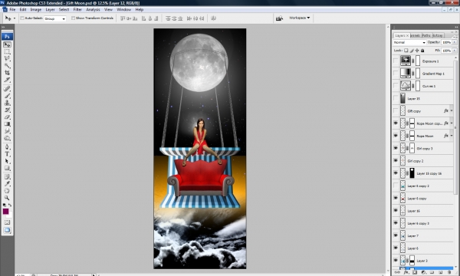460x276 pixels.
Task: Change the screen mode
Action: pos(7,230)
